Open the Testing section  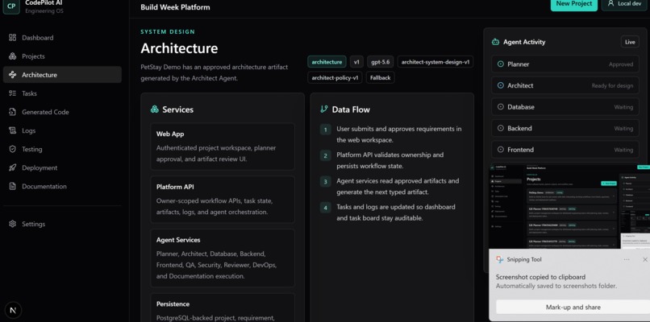[x=62, y=150]
